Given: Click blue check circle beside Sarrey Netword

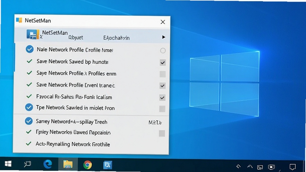Looking at the screenshot, I should coord(29,121).
